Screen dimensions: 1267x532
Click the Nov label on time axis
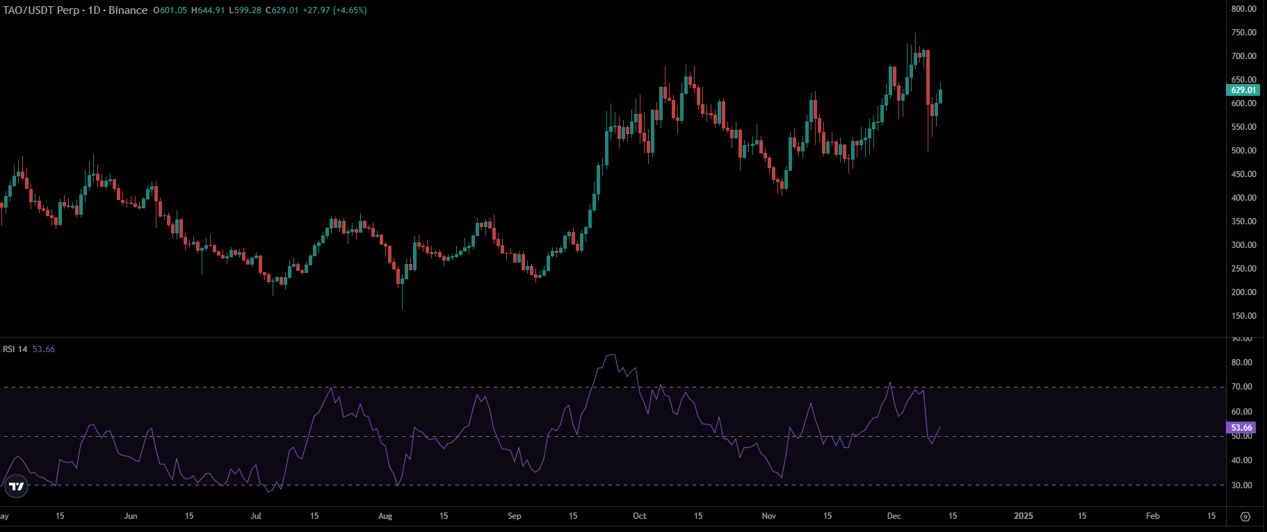(769, 516)
